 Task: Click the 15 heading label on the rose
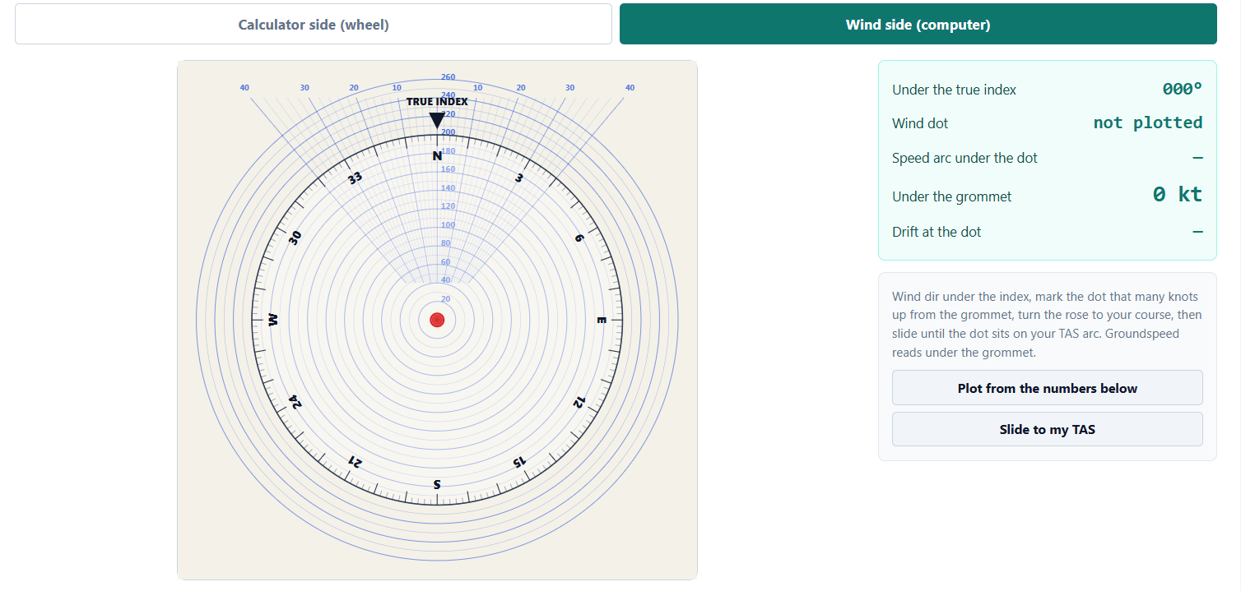coord(518,461)
